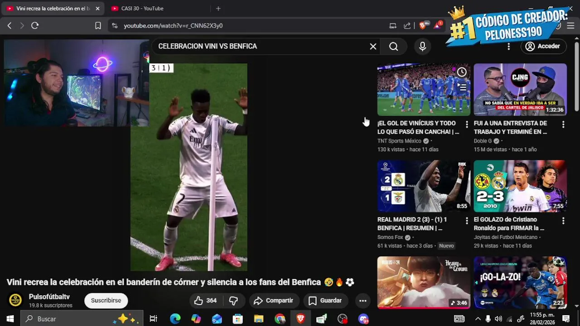The image size is (580, 326).
Task: Open YouTube settings three-dot menu near Acceder
Action: (x=508, y=46)
